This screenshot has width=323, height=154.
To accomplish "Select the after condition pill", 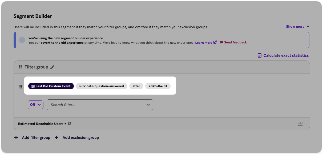I will [136, 86].
